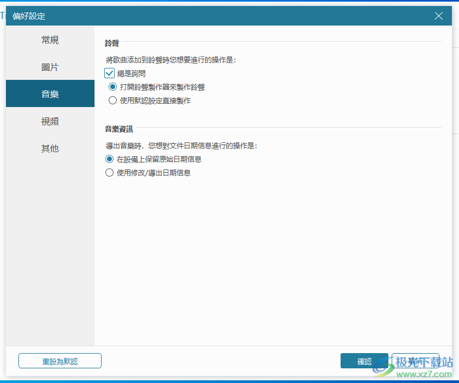Viewport: 459px width, 383px height.
Task: Open the 圖片 preferences tab
Action: tap(49, 67)
